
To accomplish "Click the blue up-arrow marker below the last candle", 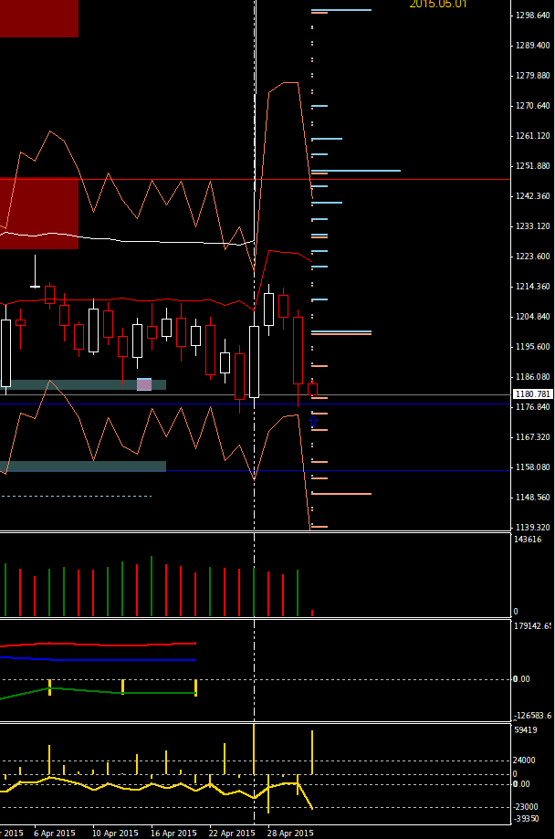I will click(313, 422).
